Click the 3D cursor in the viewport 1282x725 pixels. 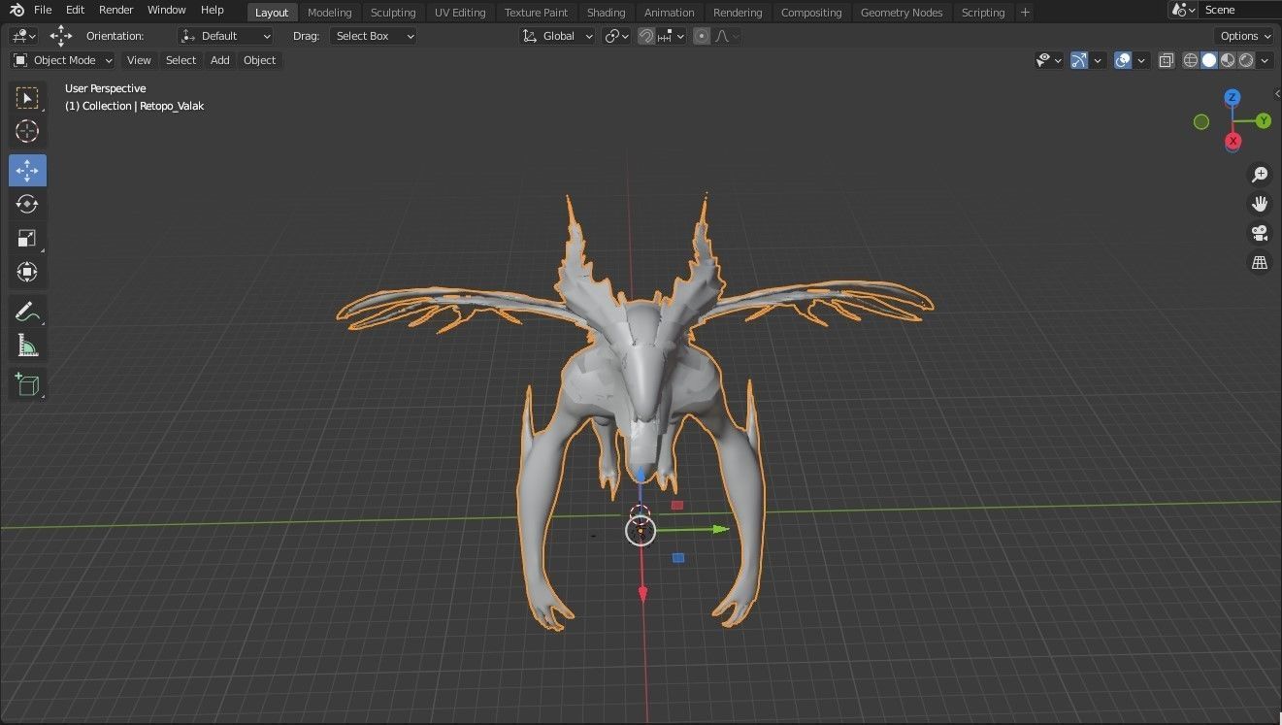click(x=640, y=513)
